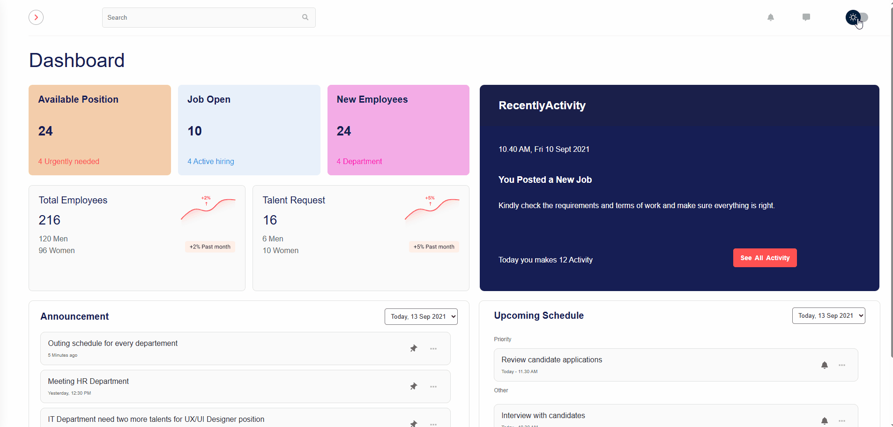Click the Total Employees count 216

point(50,220)
